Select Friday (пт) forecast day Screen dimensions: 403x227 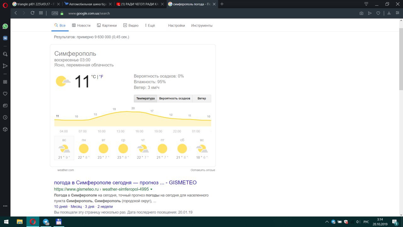pyautogui.click(x=162, y=148)
